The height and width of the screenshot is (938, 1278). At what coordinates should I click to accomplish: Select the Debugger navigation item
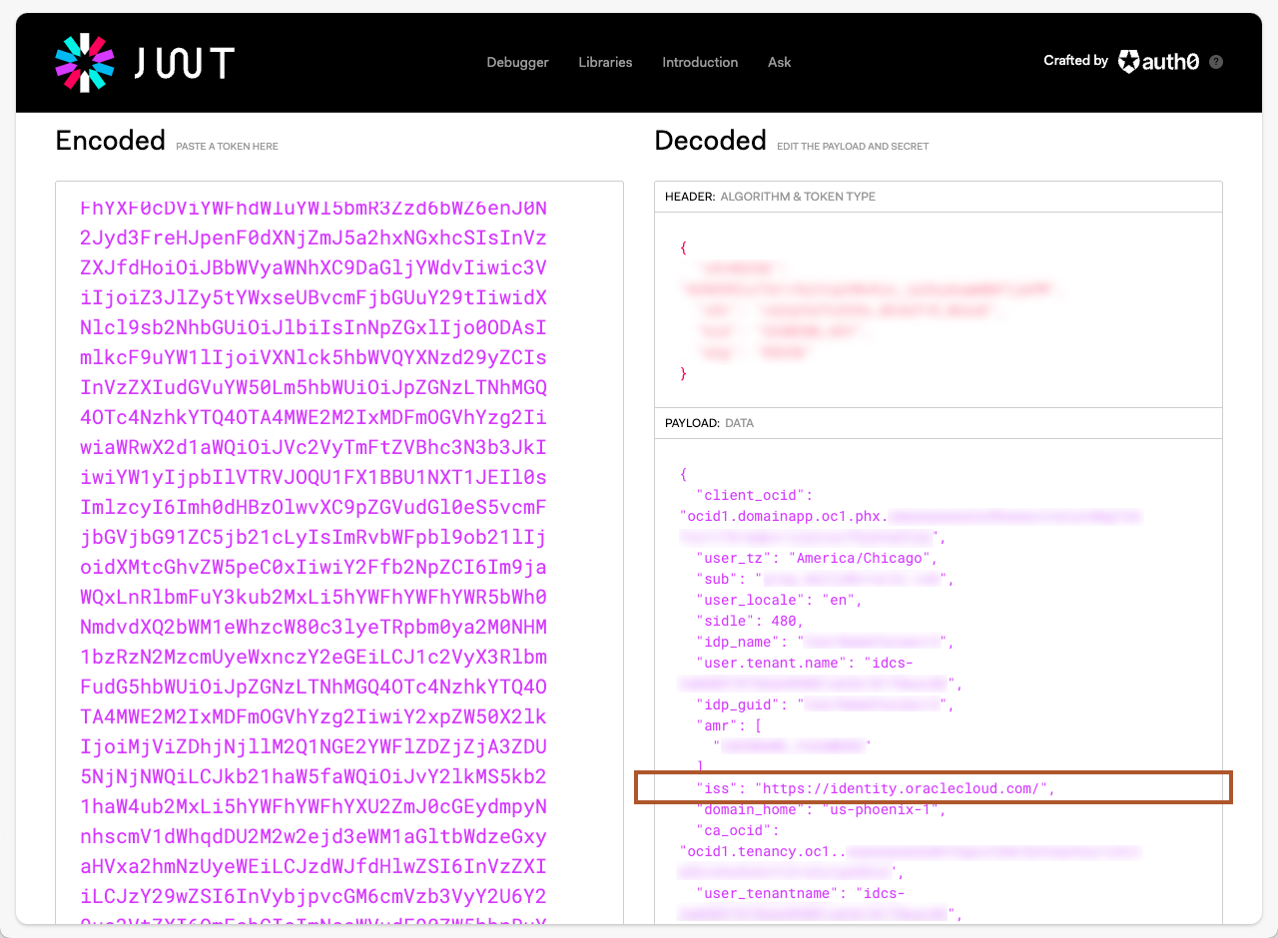517,62
